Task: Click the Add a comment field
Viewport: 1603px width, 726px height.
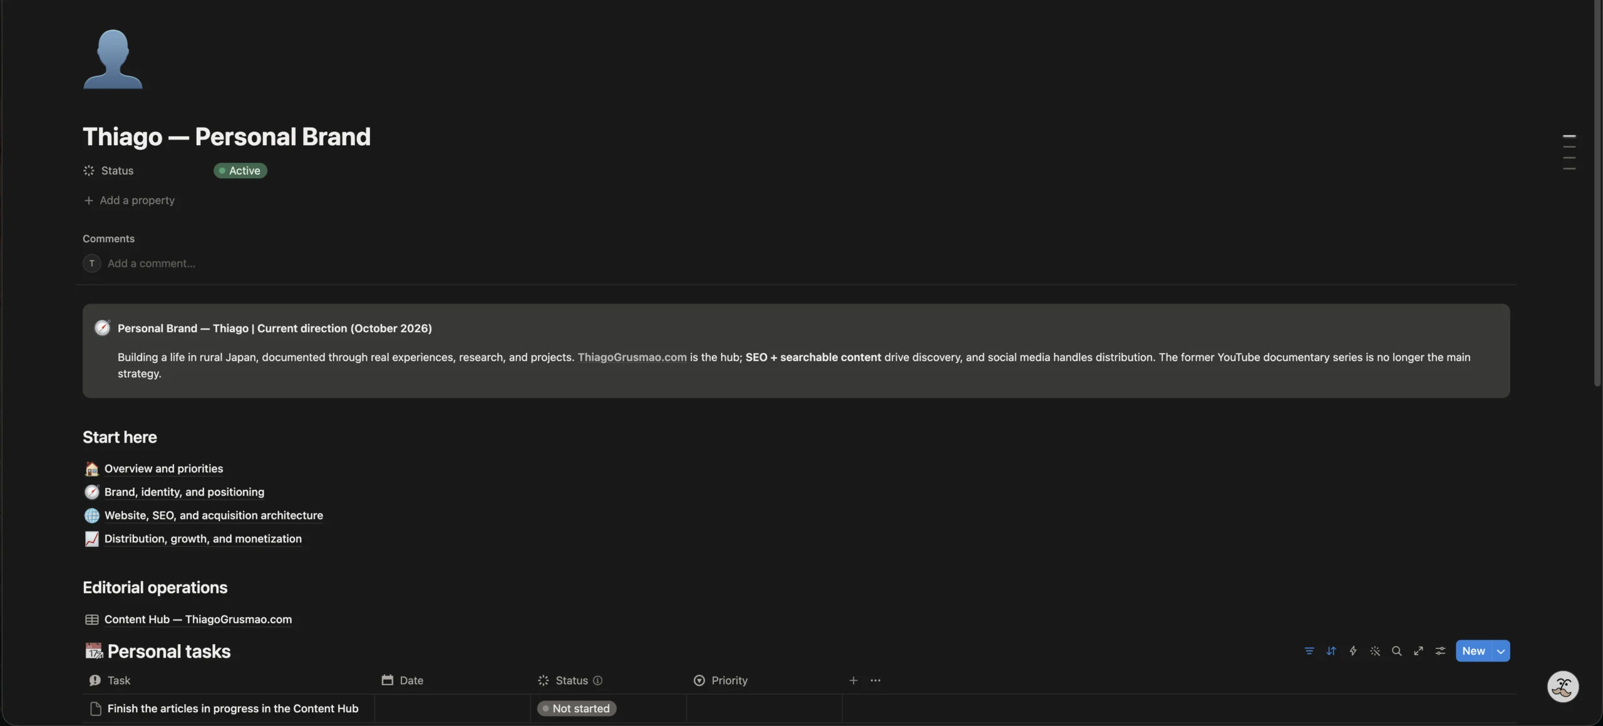Action: pyautogui.click(x=152, y=263)
